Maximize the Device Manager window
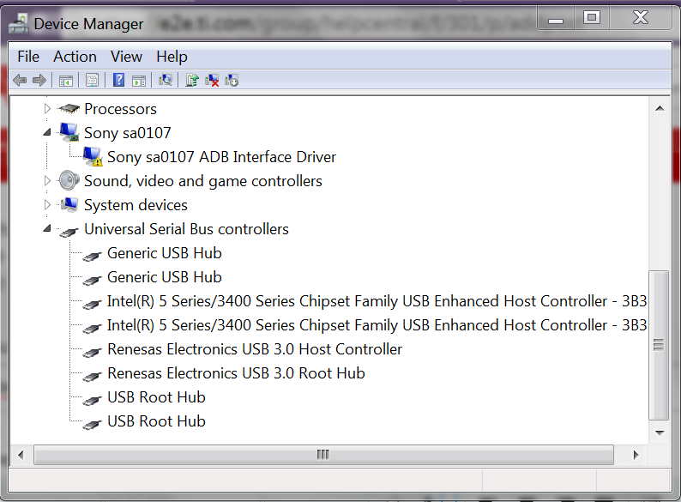This screenshot has width=681, height=502. [x=592, y=19]
